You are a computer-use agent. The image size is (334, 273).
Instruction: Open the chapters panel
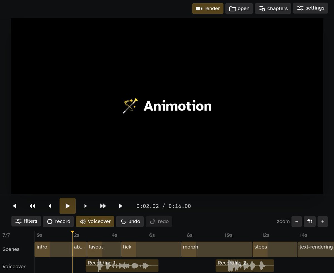tap(273, 9)
